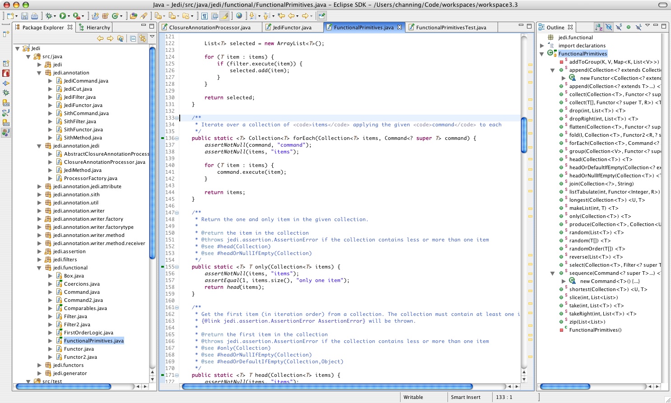Click the Previous Annotation arrow icon
The height and width of the screenshot is (403, 671).
266,16
